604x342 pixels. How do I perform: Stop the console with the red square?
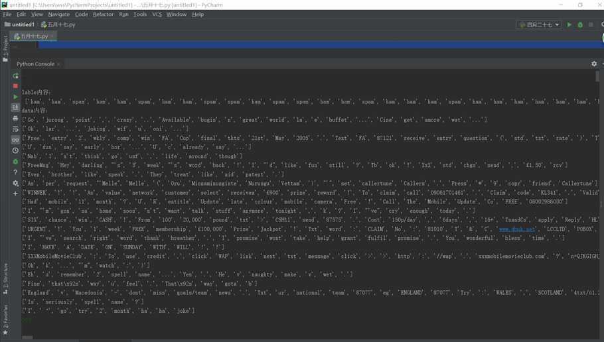(x=15, y=86)
